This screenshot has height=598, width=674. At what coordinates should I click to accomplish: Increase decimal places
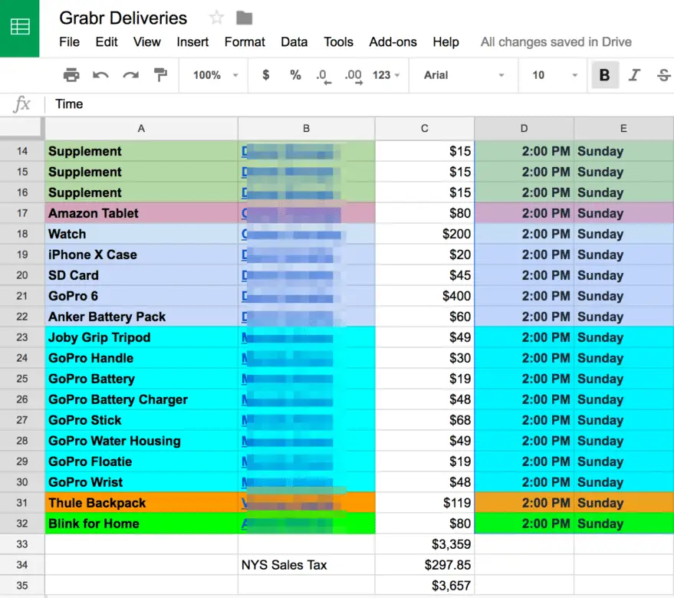tap(353, 76)
